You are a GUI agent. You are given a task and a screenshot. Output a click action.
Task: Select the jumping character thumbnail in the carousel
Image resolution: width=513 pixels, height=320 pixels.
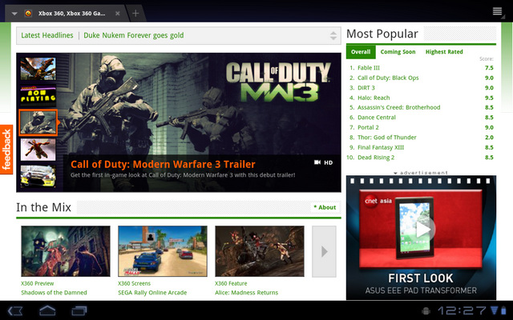(x=38, y=150)
